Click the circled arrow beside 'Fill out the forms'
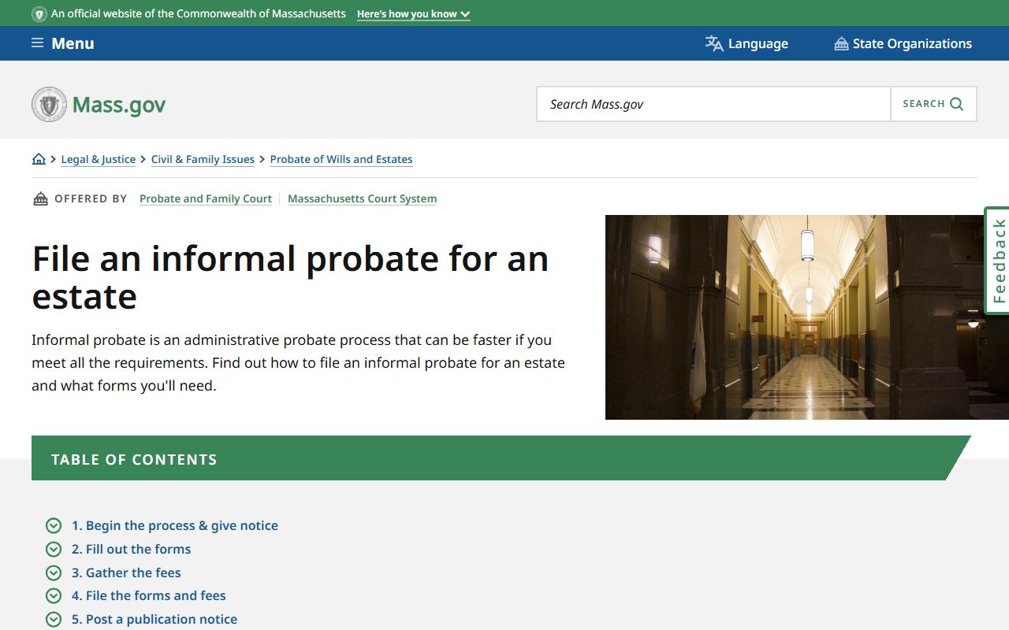This screenshot has width=1009, height=630. tap(54, 549)
